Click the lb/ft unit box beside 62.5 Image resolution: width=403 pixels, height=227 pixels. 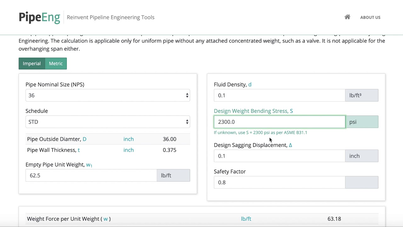173,175
